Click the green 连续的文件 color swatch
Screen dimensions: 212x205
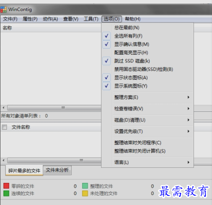click(7, 193)
